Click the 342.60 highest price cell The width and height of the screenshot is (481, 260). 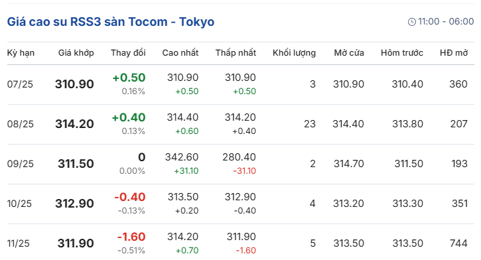182,157
